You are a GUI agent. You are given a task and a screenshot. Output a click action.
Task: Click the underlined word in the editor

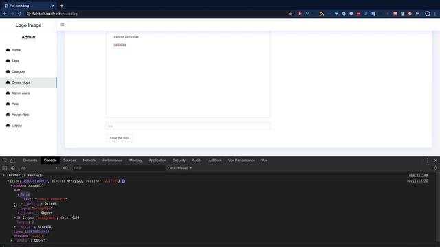120,45
